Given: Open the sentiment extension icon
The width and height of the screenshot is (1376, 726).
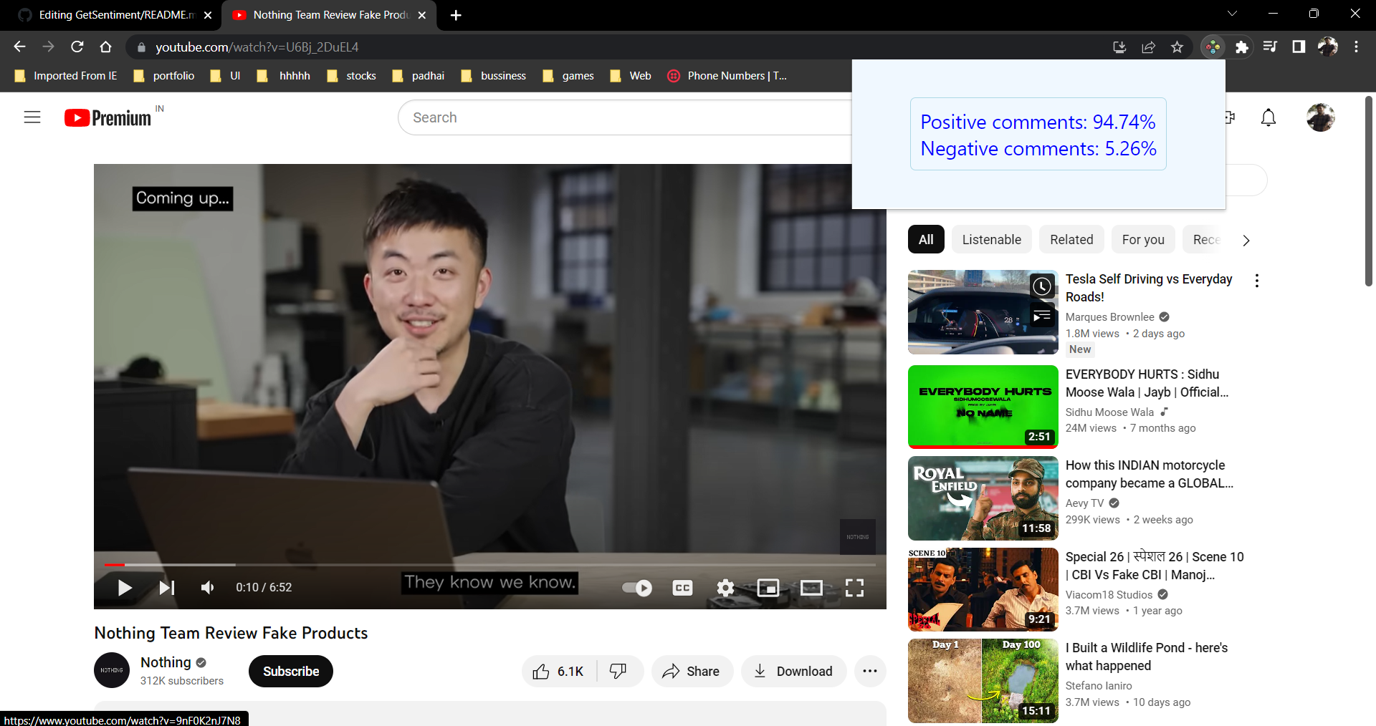Looking at the screenshot, I should pos(1213,47).
